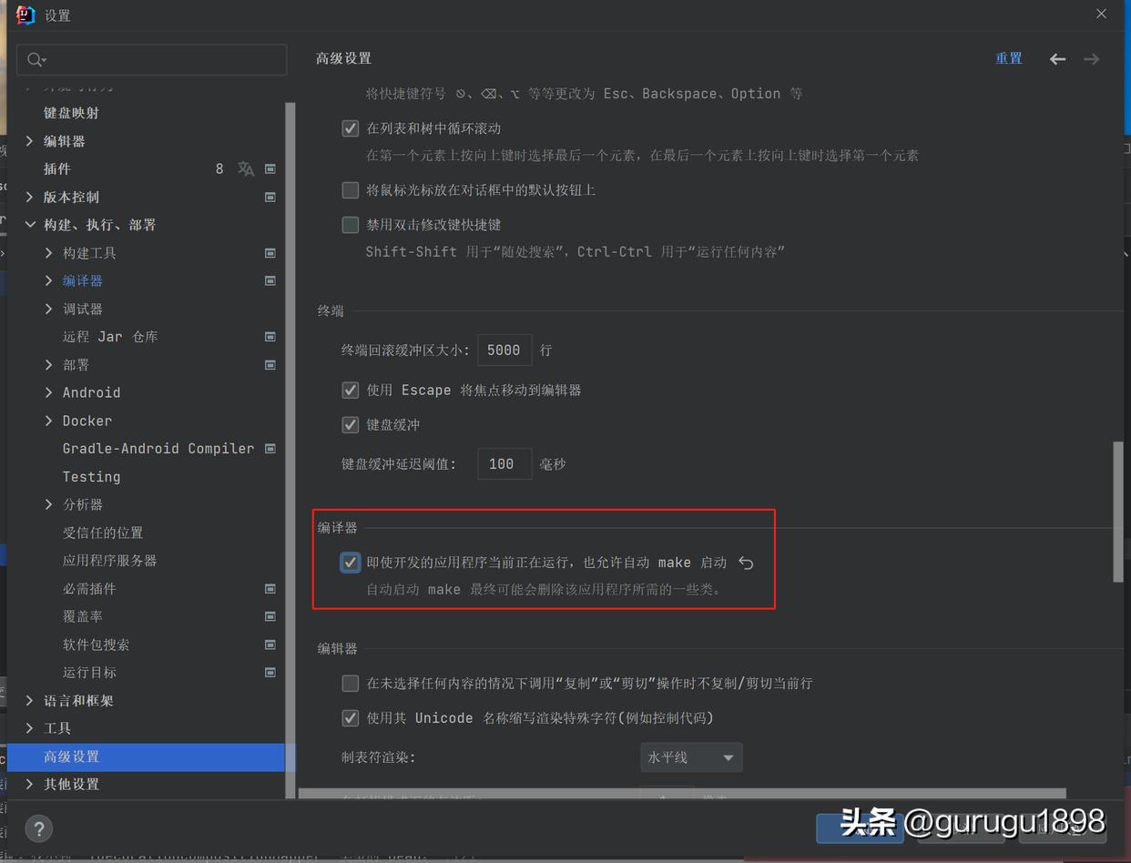1131x863 pixels.
Task: Collapse the 构建、执行、部署 section
Action: (x=30, y=225)
